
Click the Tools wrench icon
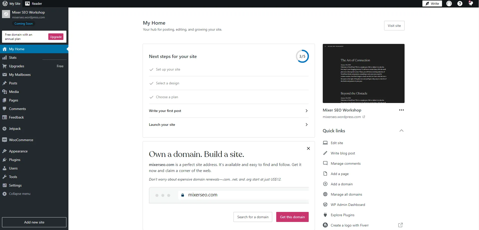pos(5,177)
